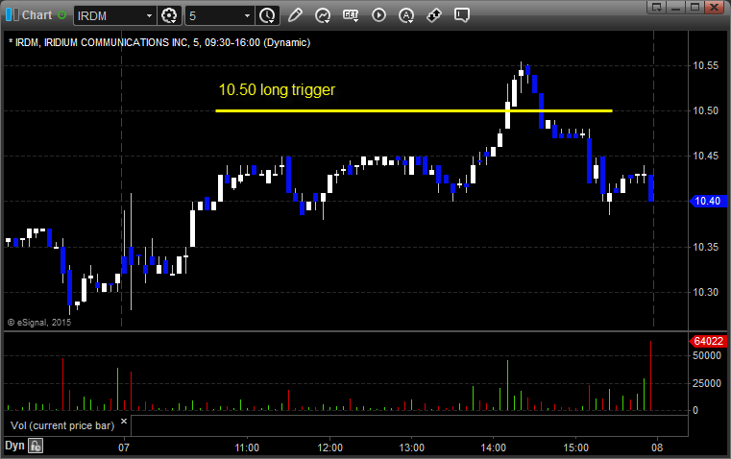Open the comment note bubble icon
Screen dimensions: 731x459
(461, 15)
